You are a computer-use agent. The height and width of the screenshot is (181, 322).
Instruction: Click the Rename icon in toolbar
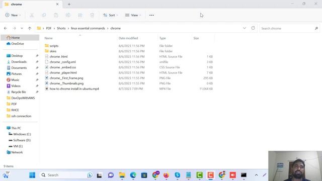[x=68, y=15]
